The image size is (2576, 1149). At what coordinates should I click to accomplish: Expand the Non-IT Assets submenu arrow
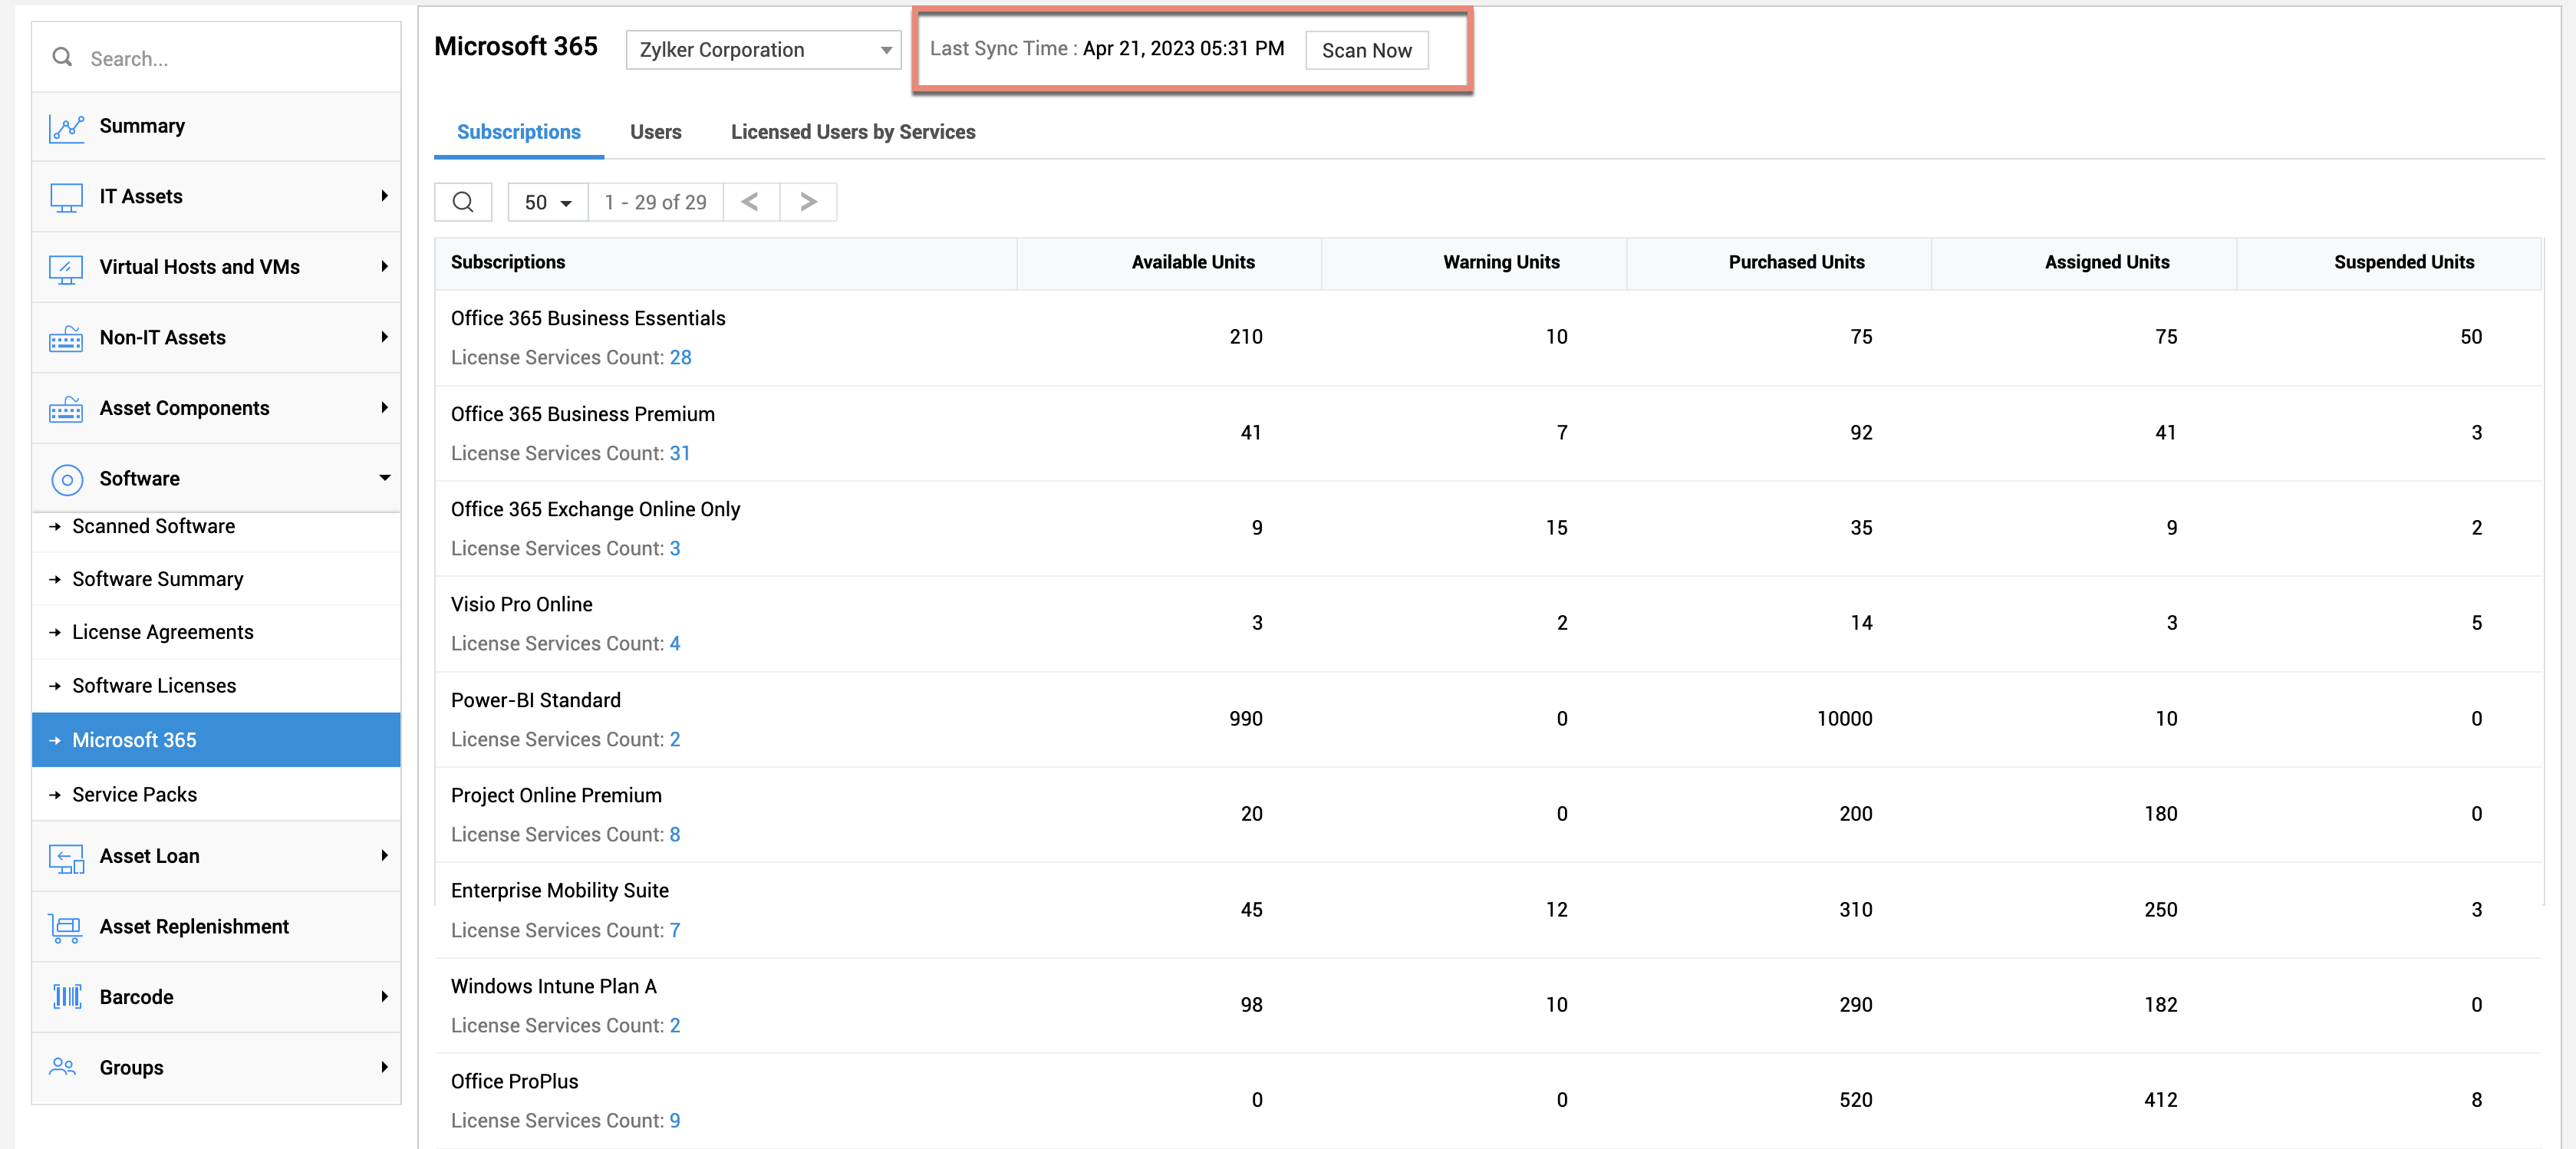[x=384, y=338]
